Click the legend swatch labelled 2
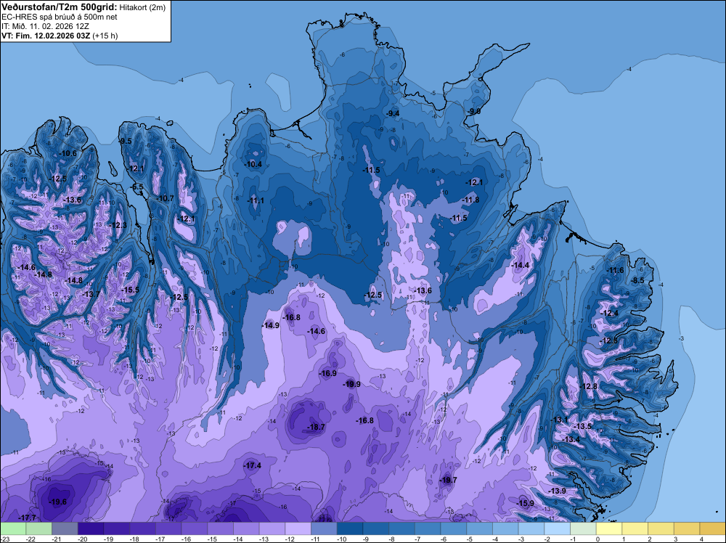This screenshot has width=726, height=543. click(661, 528)
